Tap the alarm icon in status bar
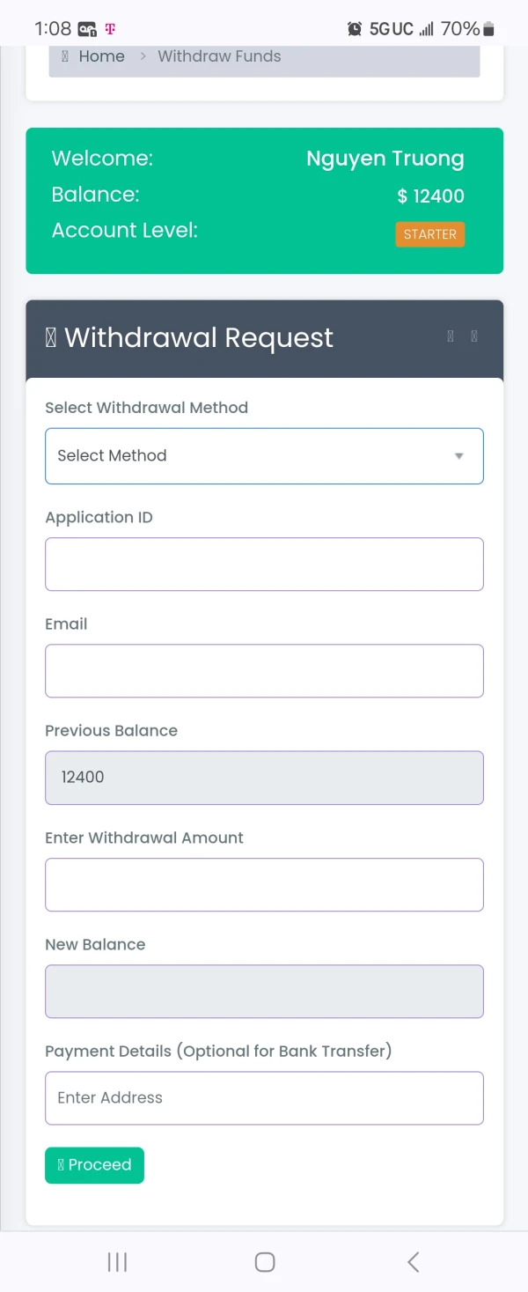528x1292 pixels. (355, 29)
